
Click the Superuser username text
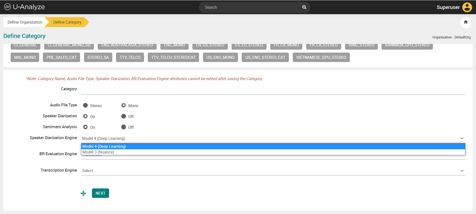coord(448,7)
